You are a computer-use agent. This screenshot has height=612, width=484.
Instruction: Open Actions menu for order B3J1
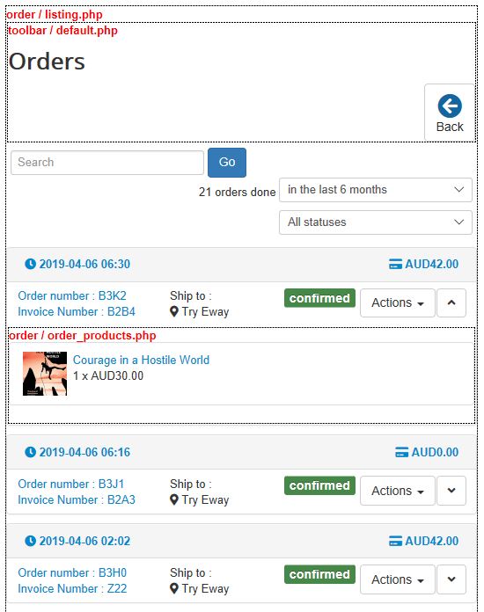point(397,491)
